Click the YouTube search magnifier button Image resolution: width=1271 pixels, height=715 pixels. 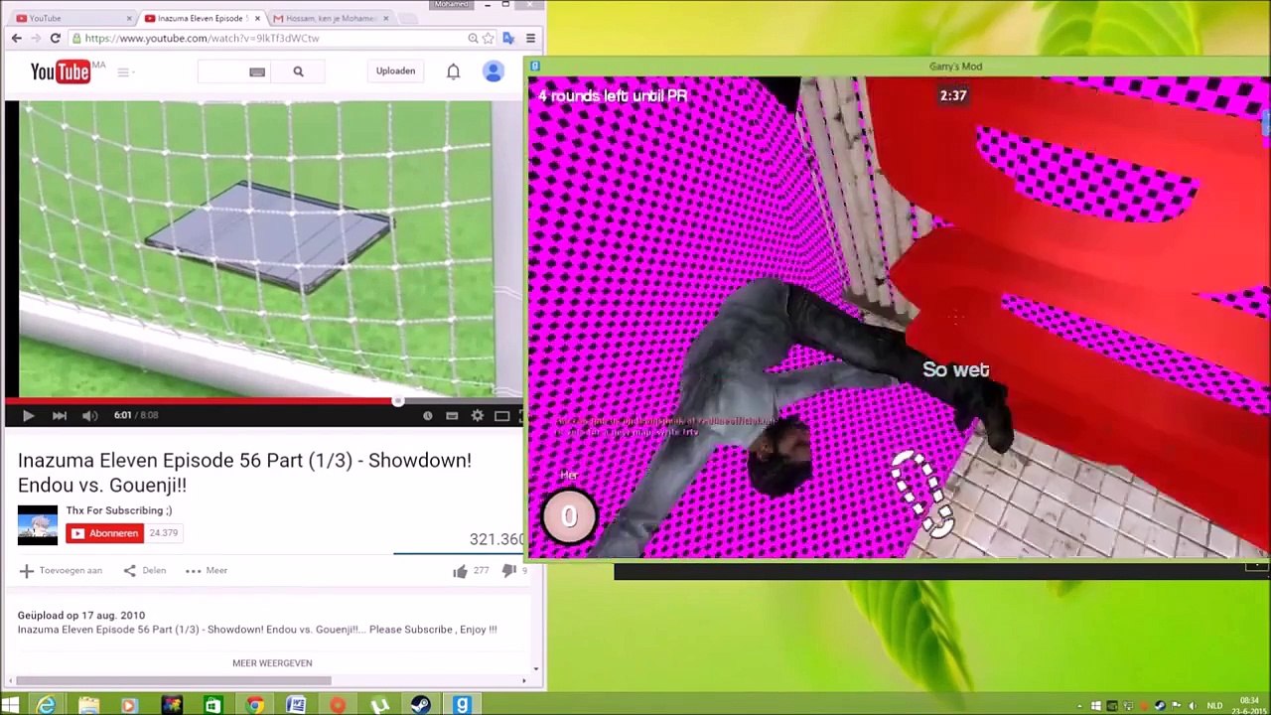tap(298, 71)
